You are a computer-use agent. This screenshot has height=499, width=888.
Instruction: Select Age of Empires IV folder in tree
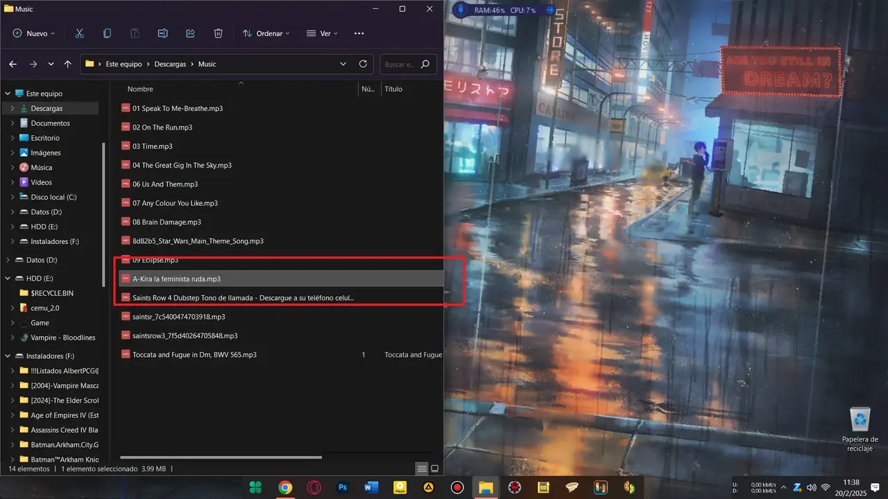click(x=65, y=415)
